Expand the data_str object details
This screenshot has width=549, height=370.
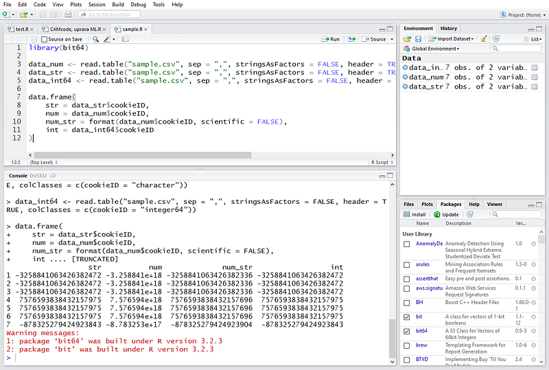click(406, 86)
